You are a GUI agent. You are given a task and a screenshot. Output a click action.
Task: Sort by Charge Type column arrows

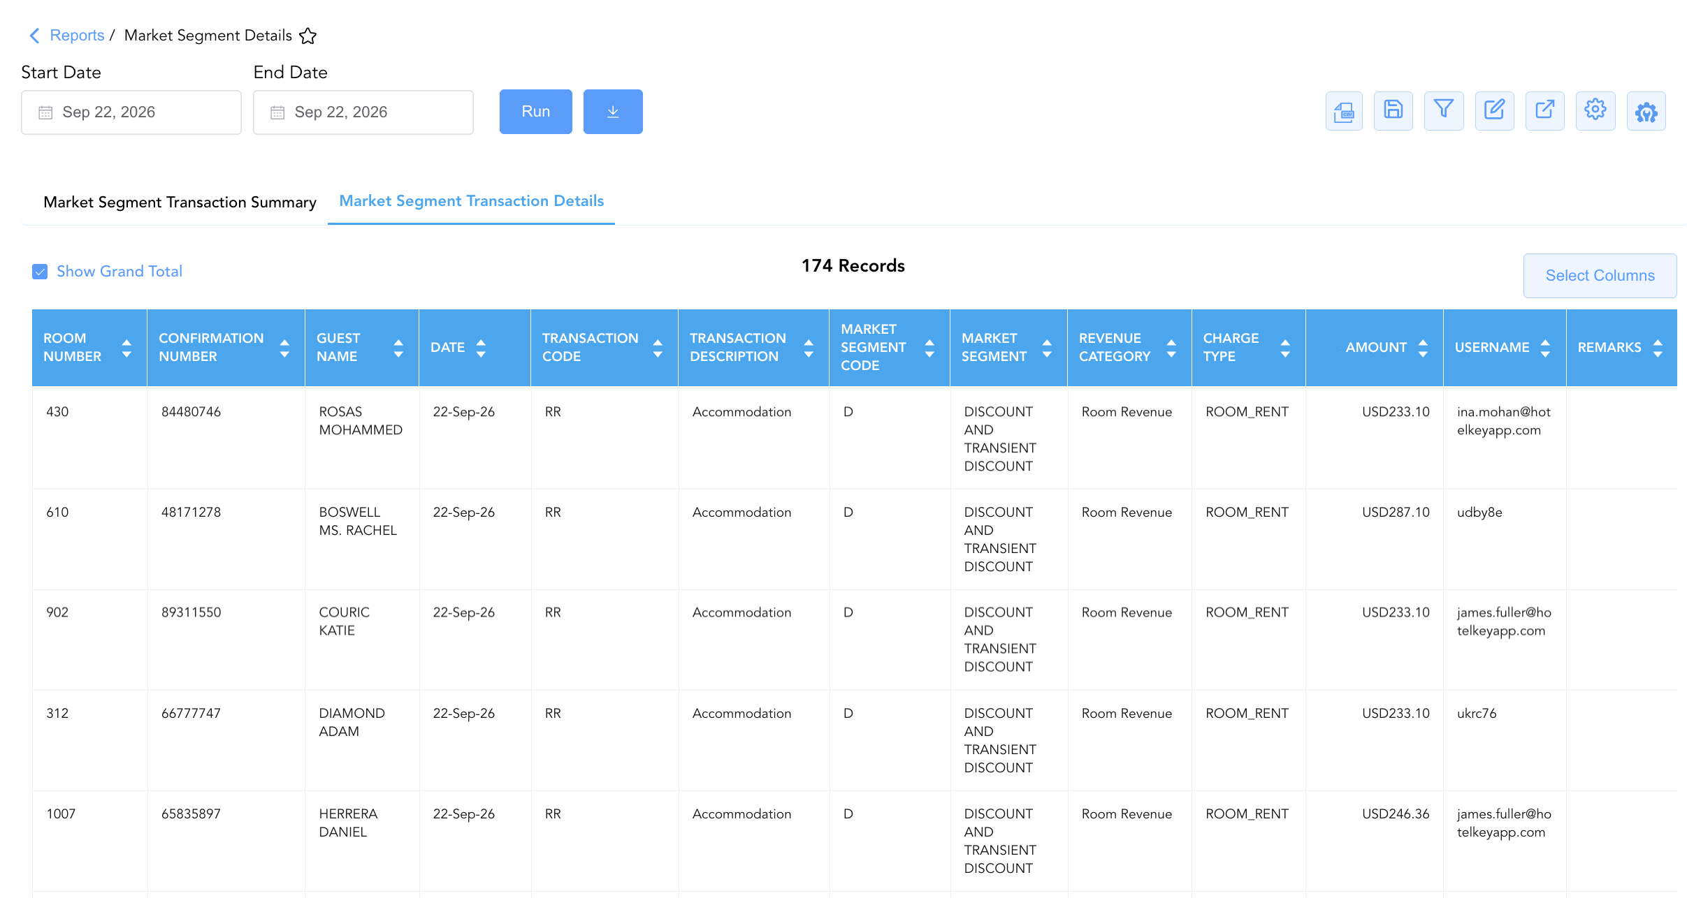point(1285,348)
